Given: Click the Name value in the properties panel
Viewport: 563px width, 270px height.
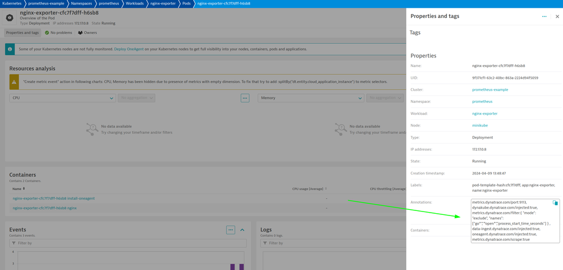Looking at the screenshot, I should (x=499, y=66).
